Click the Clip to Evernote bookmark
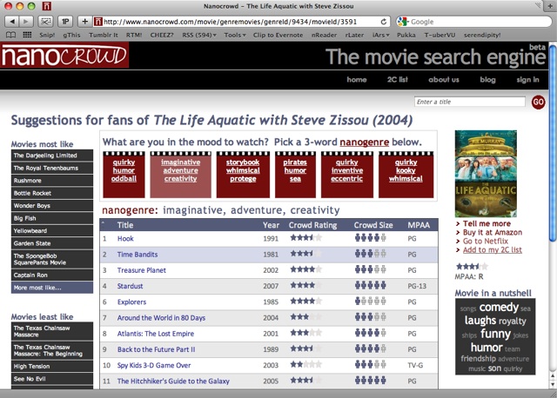This screenshot has width=557, height=398. (278, 35)
